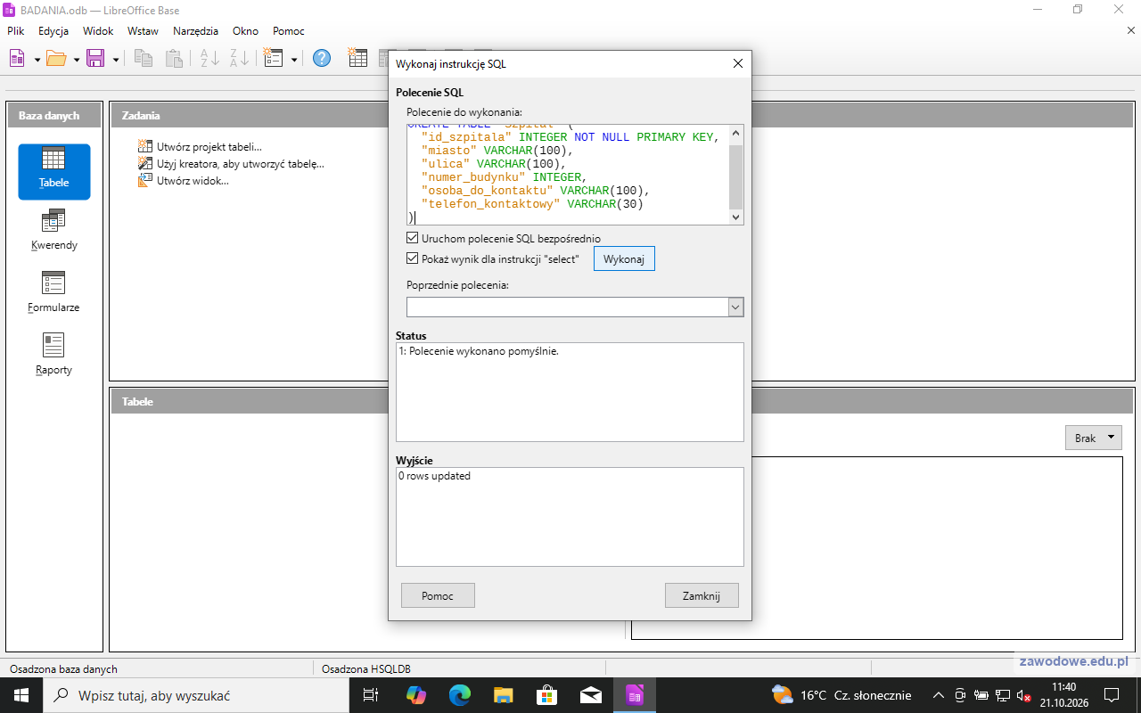The height and width of the screenshot is (713, 1141).
Task: Click the Zamknij button
Action: pos(702,595)
